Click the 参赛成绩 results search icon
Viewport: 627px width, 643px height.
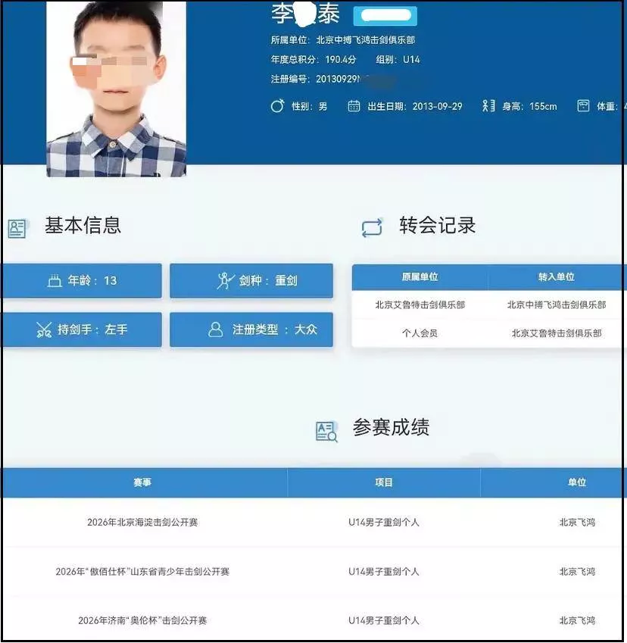(326, 432)
